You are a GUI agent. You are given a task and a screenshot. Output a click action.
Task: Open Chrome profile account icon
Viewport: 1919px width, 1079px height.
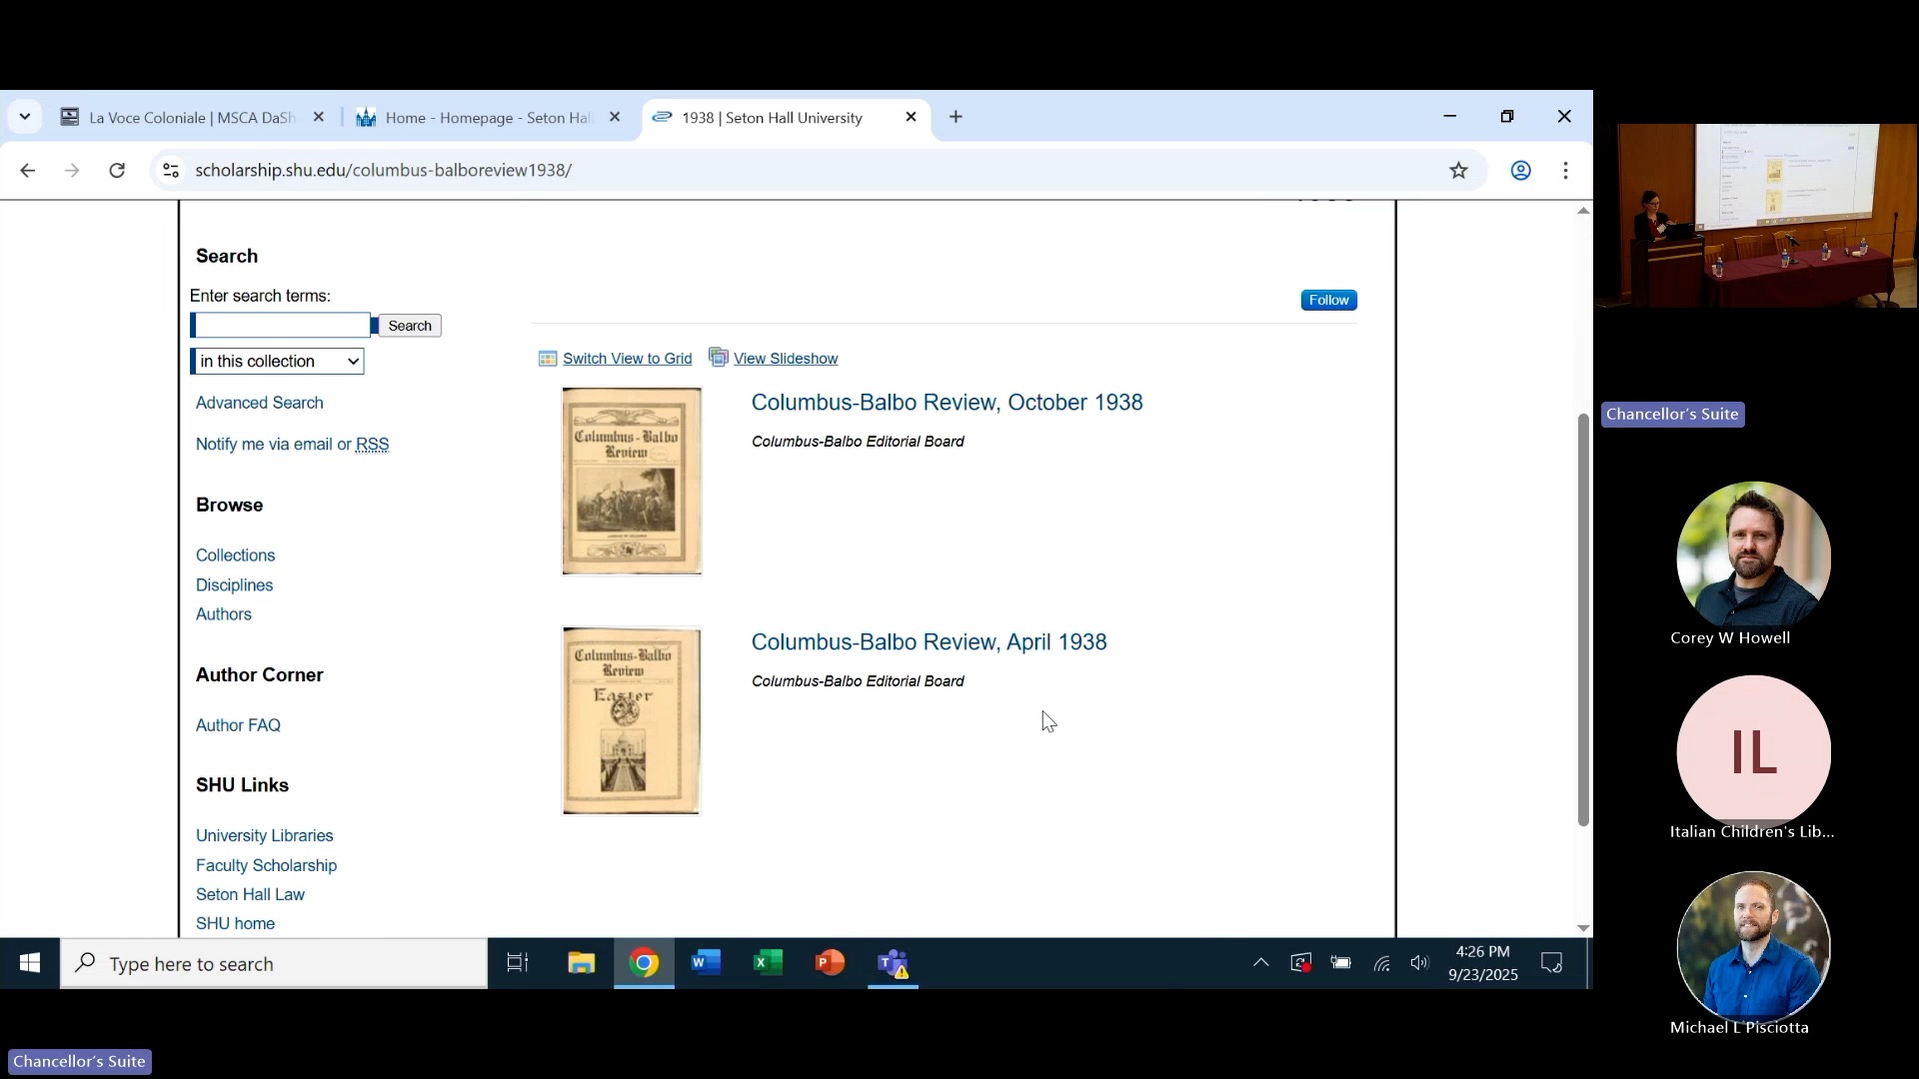pyautogui.click(x=1520, y=171)
